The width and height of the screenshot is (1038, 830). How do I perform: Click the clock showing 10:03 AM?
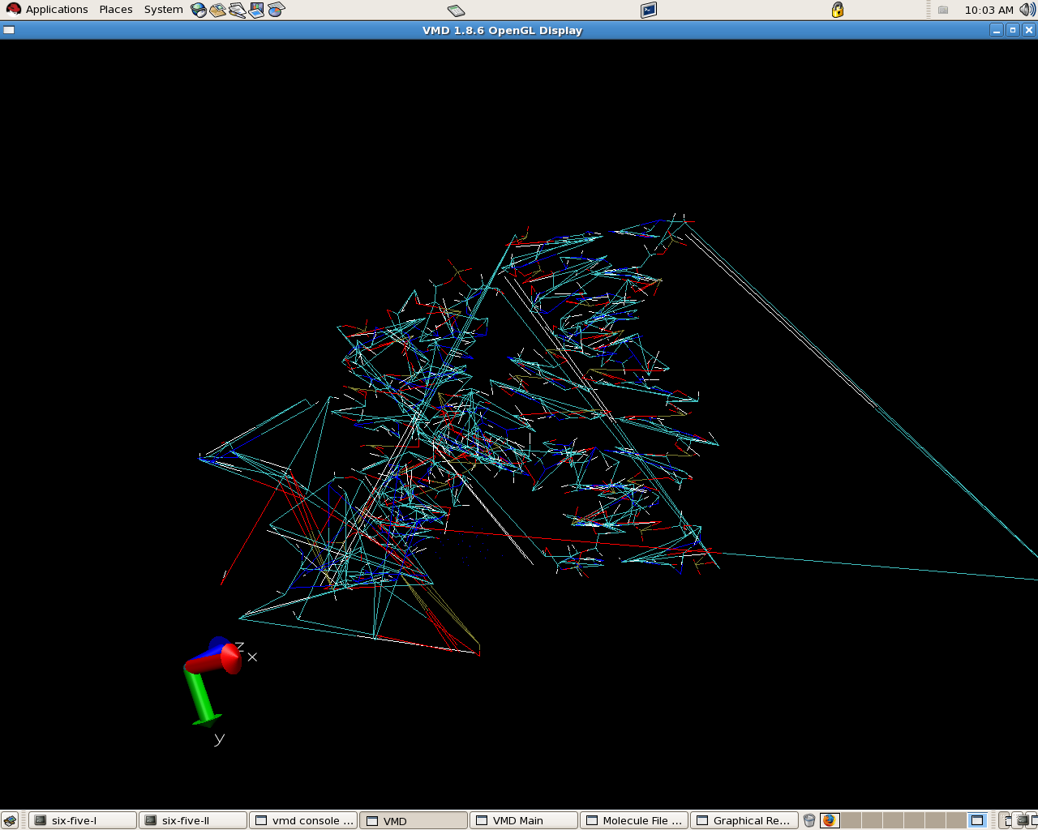coord(989,10)
